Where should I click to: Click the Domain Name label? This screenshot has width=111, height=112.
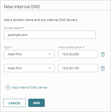click(x=13, y=28)
